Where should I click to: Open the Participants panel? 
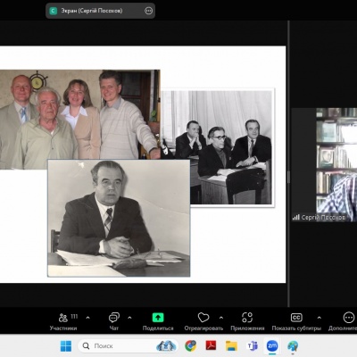pos(63,321)
